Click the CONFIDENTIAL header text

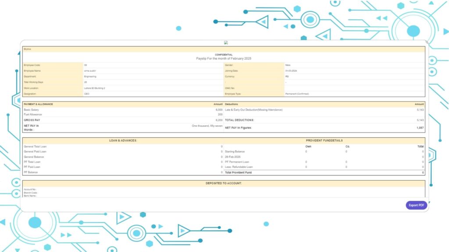[224, 54]
